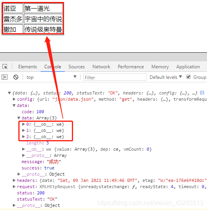Click the table cell 撒加

point(13,29)
